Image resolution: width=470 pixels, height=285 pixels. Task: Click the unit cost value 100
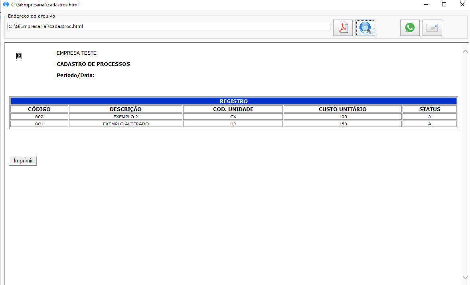pyautogui.click(x=343, y=117)
